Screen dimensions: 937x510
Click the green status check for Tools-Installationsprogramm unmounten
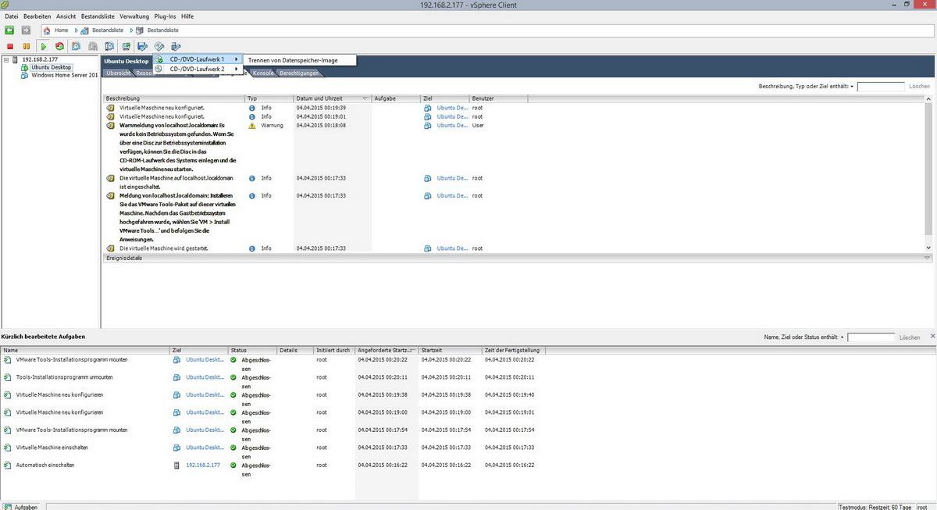pos(233,377)
